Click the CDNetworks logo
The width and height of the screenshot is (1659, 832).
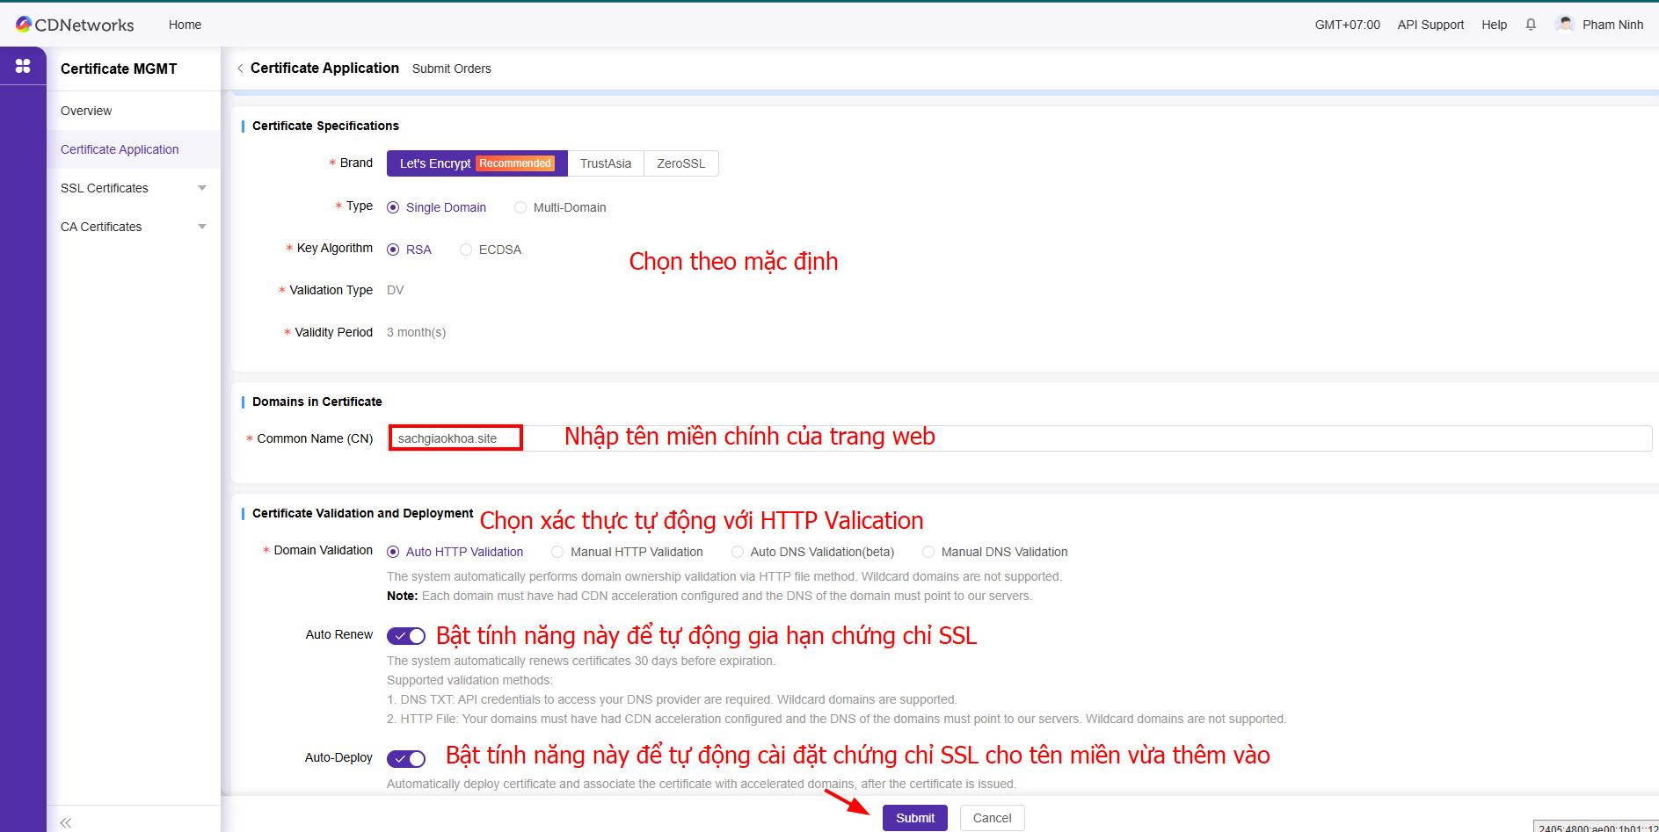(75, 25)
